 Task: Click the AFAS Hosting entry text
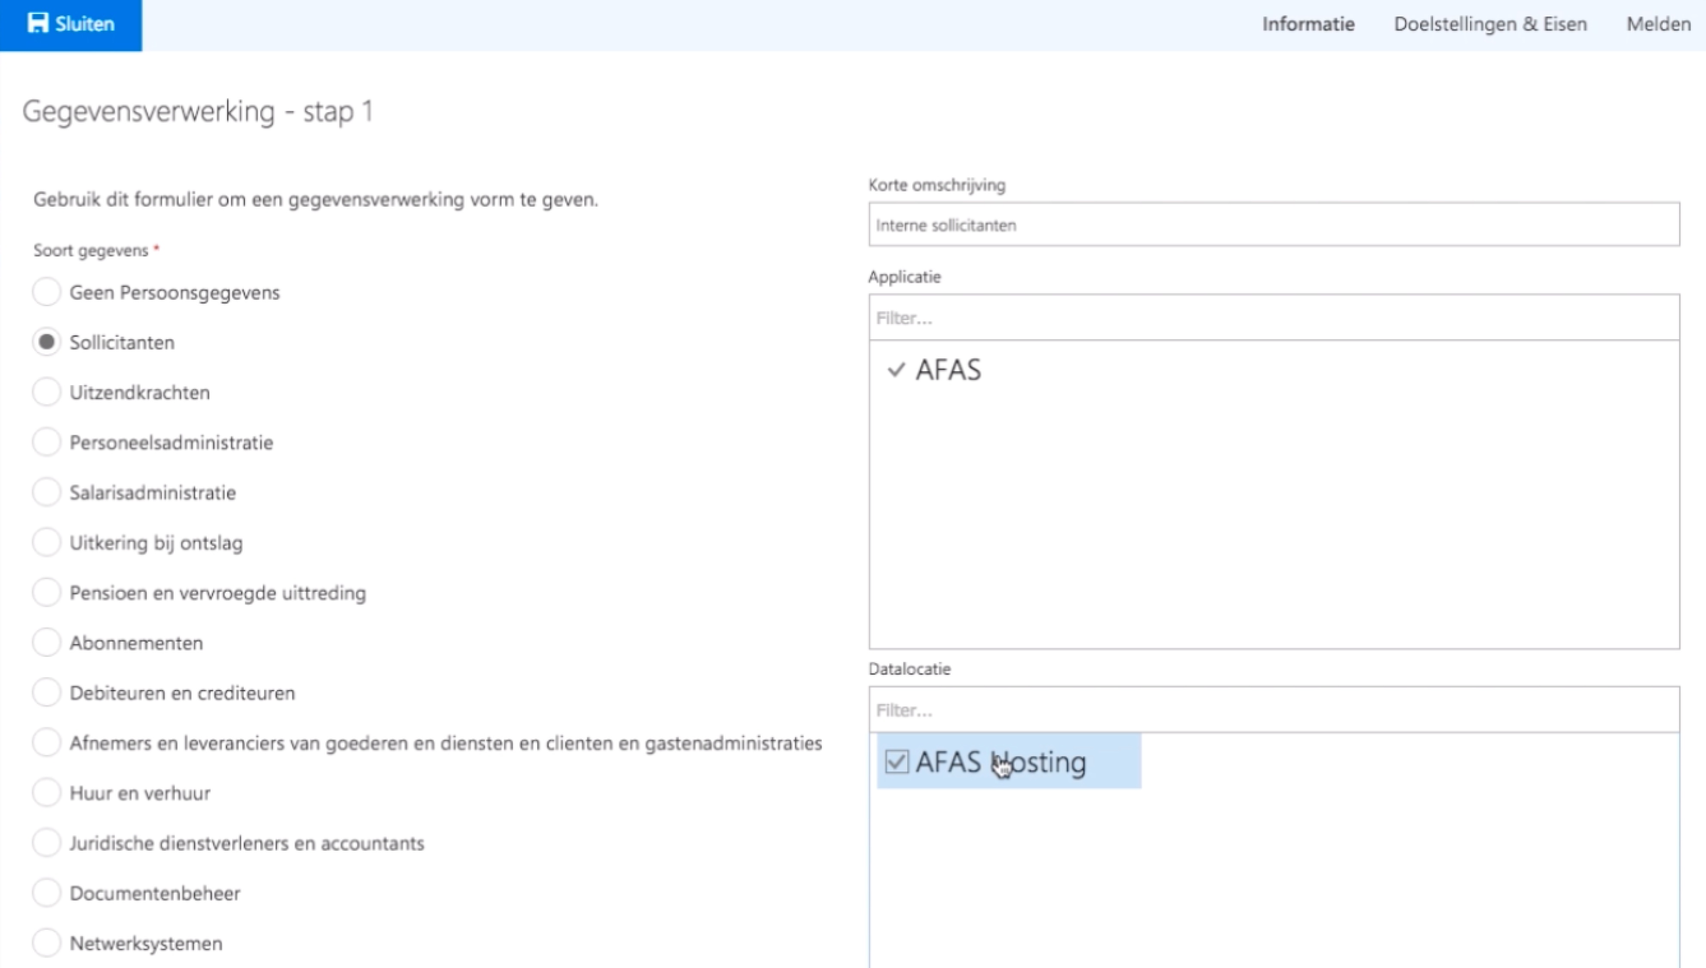(x=1000, y=763)
